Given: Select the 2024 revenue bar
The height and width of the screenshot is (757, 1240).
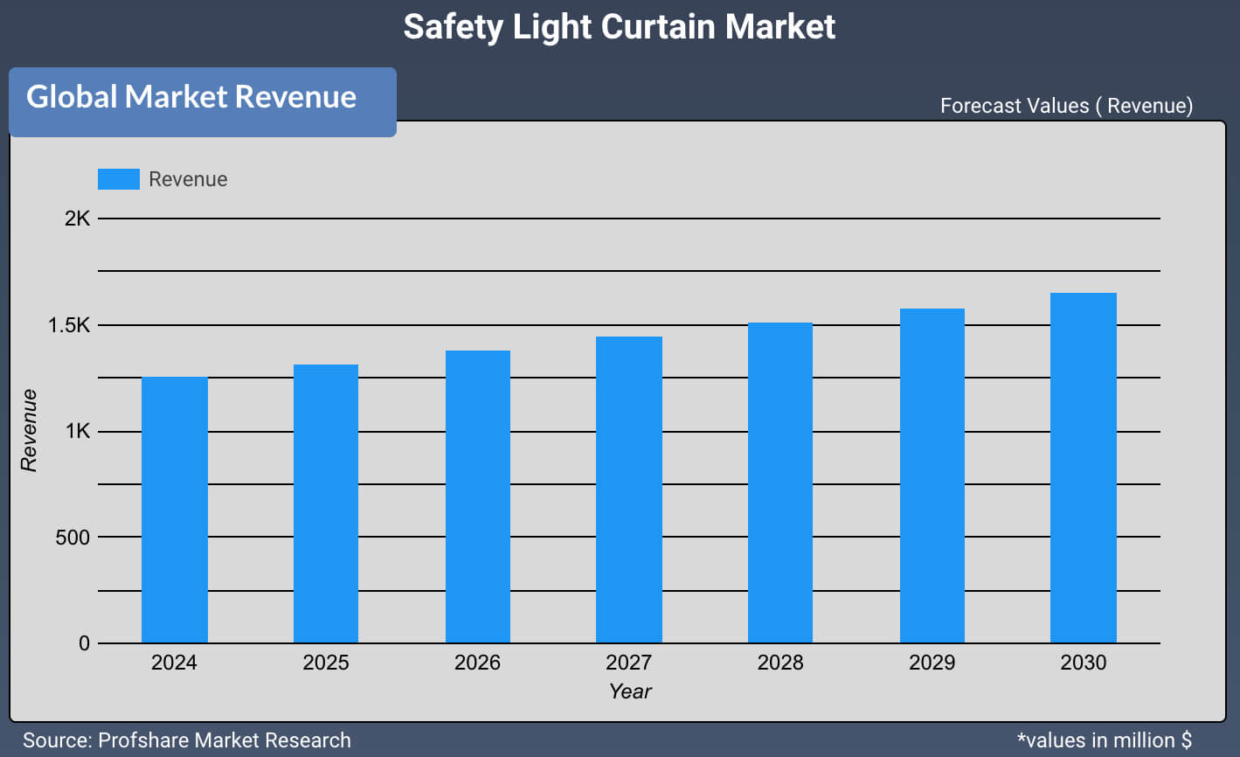Looking at the screenshot, I should tap(174, 510).
